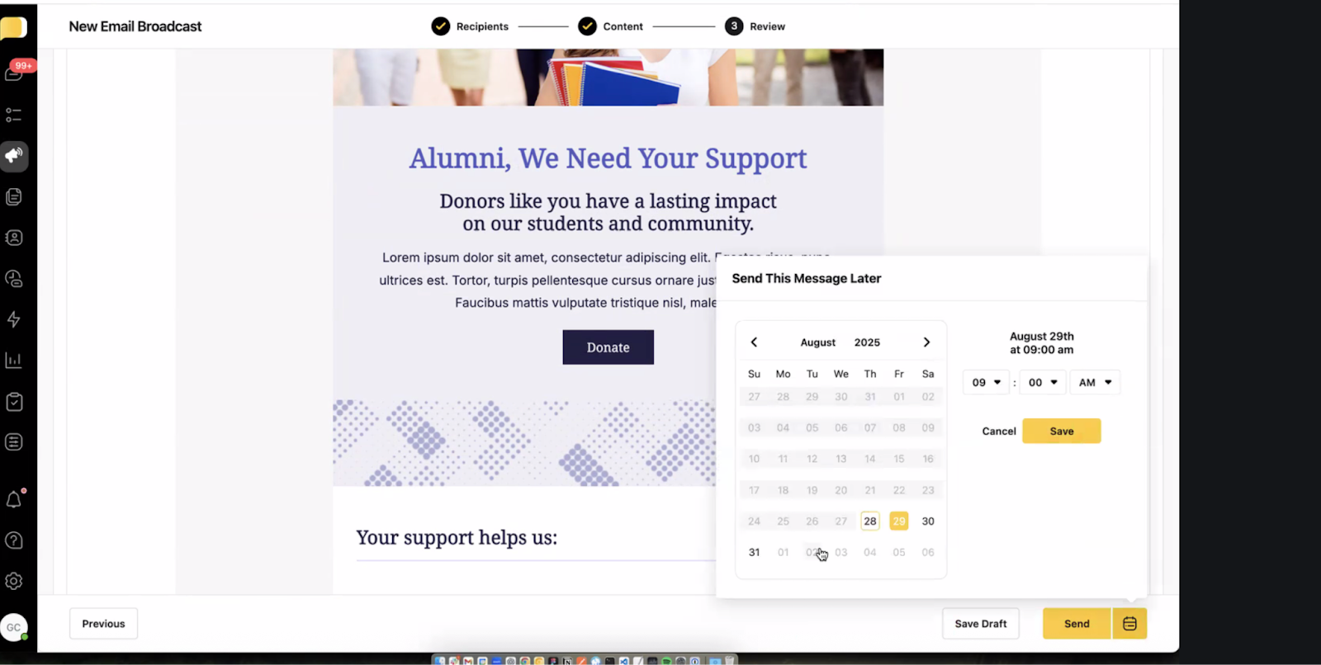Open the inbox icon with 99+ badge
This screenshot has height=665, width=1321.
14,74
